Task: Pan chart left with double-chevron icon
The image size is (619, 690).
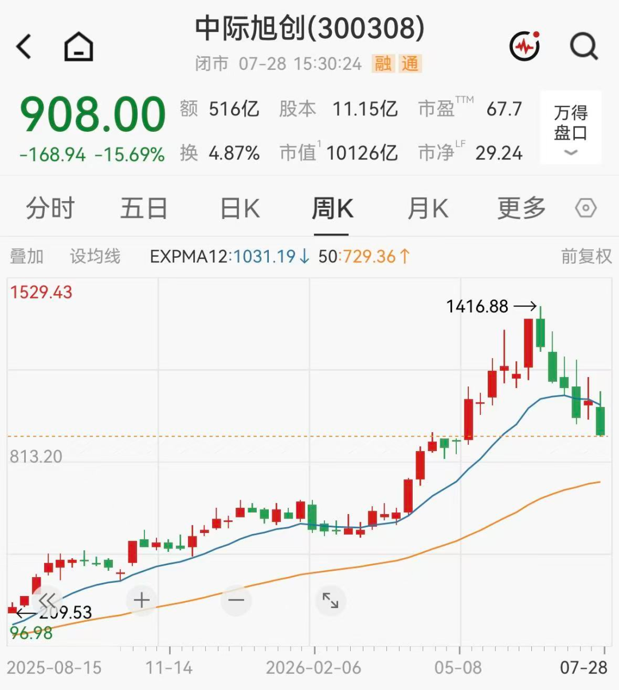Action: pos(48,601)
